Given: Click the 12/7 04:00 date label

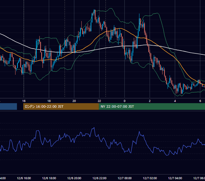Looking at the screenshot, I should (175, 178).
